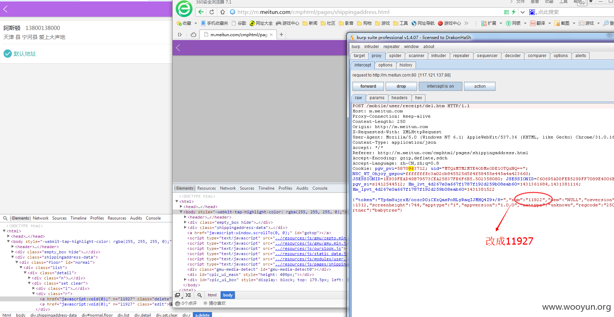Close the m.meitun.com browser tab
This screenshot has width=614, height=317.
point(271,34)
